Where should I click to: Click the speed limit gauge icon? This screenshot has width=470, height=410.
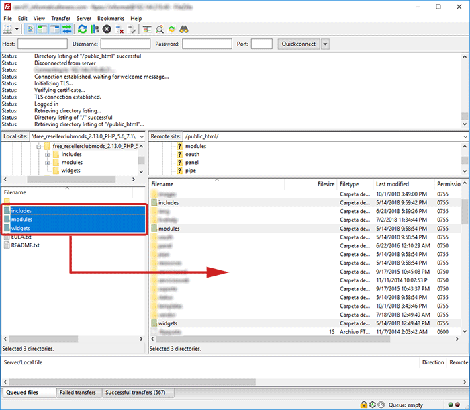(381, 405)
